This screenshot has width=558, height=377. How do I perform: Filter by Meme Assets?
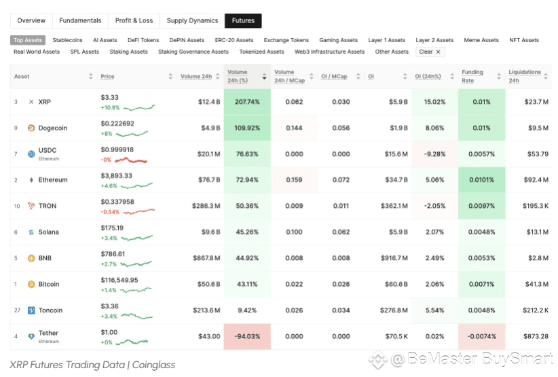coord(481,40)
